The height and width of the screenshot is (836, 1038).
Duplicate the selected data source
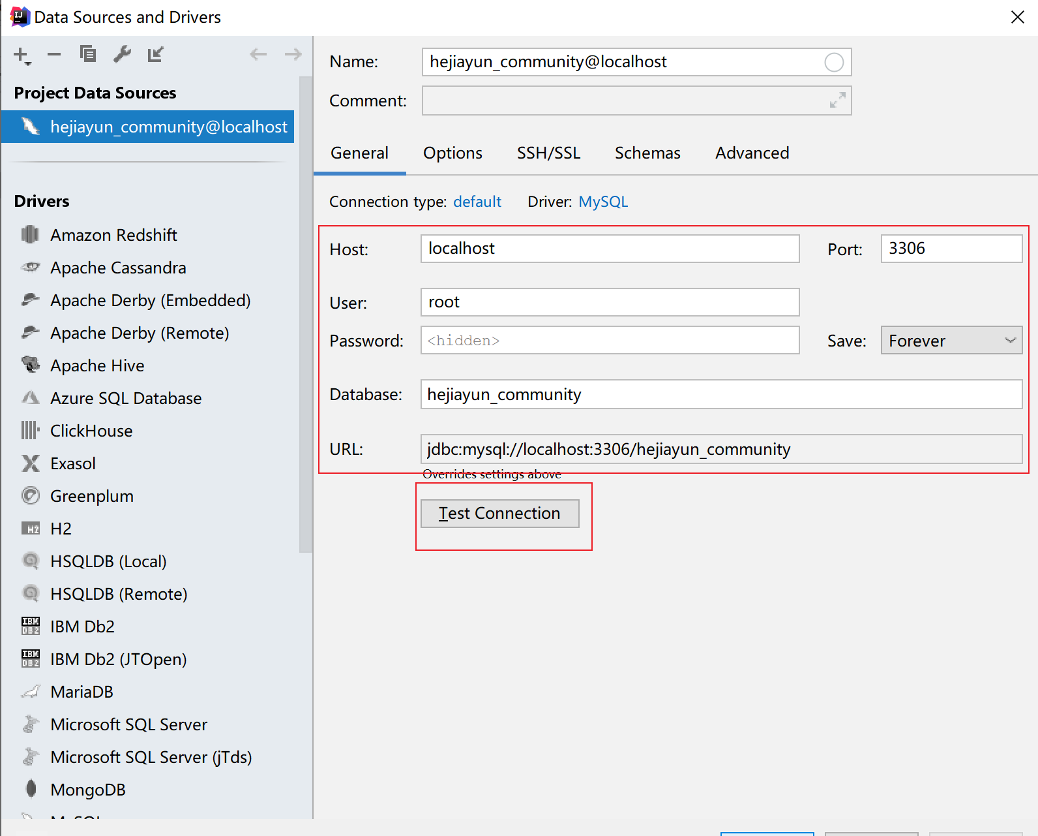pyautogui.click(x=88, y=54)
